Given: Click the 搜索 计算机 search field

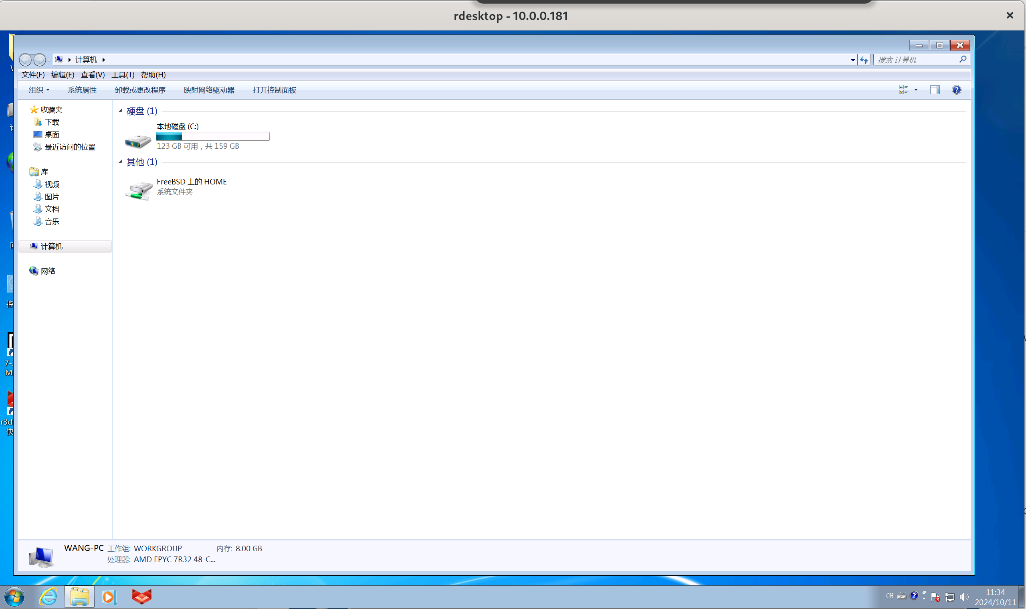Looking at the screenshot, I should (x=916, y=60).
